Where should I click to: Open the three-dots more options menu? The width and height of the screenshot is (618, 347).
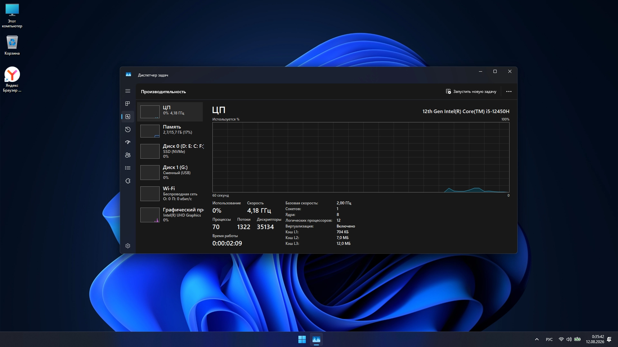click(509, 92)
